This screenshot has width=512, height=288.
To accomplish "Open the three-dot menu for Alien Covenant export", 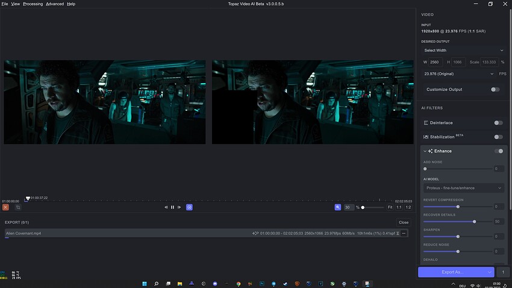I will (x=404, y=233).
